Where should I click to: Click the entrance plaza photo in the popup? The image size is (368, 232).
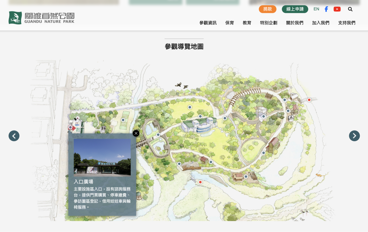coord(102,157)
